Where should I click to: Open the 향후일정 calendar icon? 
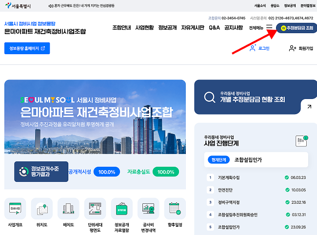pos(175,209)
